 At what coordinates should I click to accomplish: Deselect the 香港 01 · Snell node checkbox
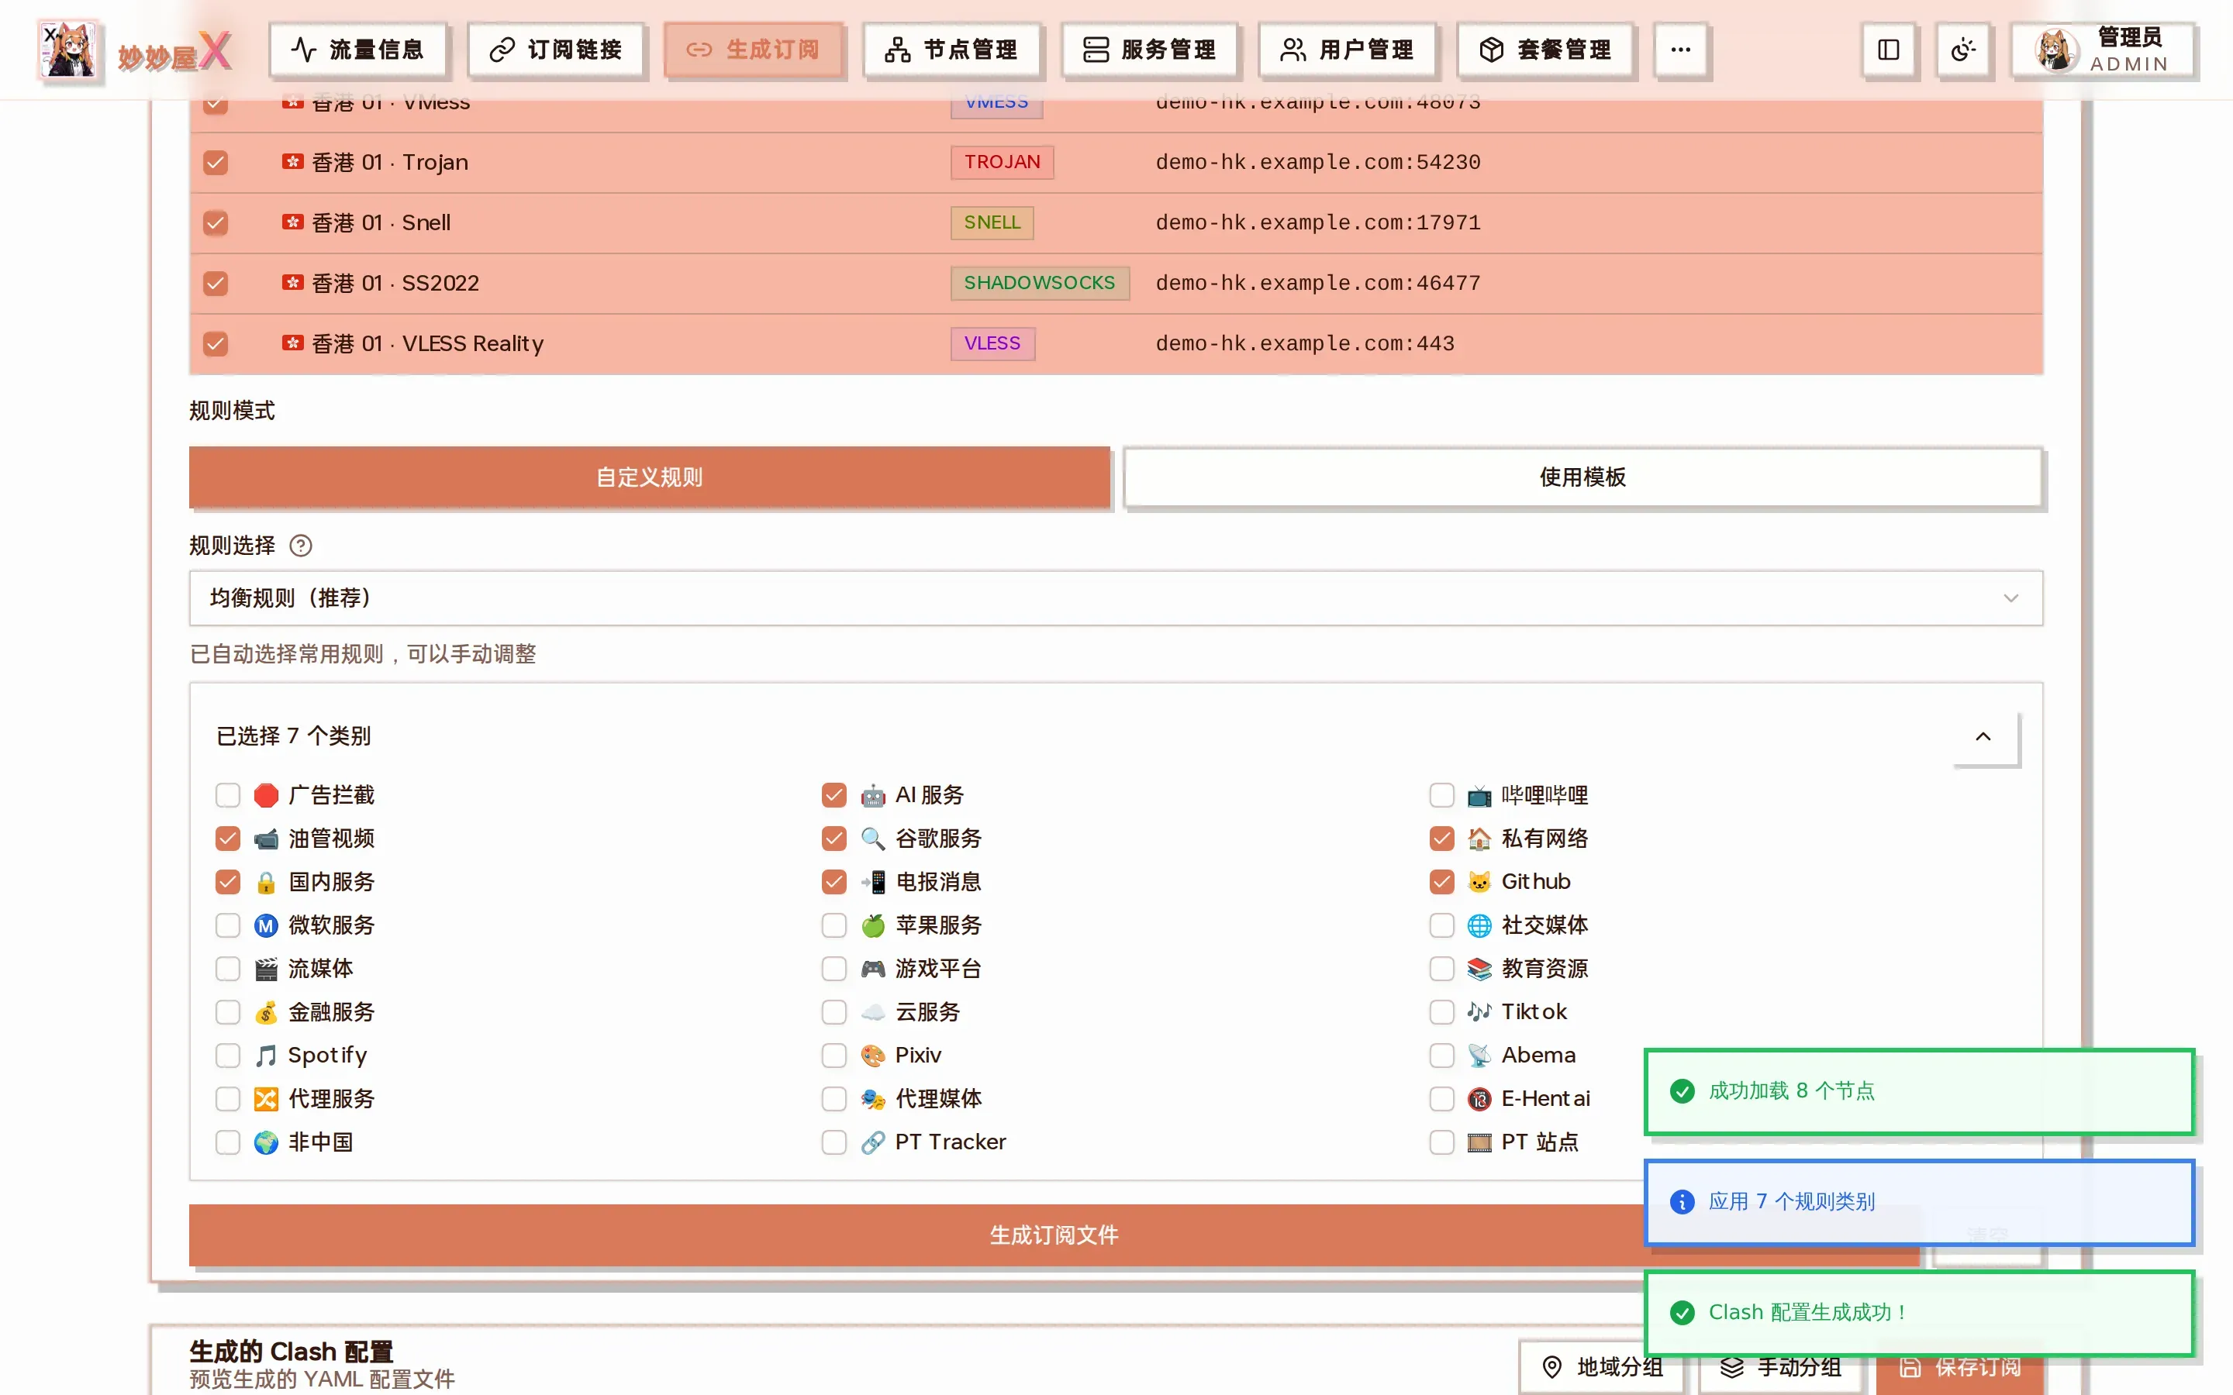[215, 222]
